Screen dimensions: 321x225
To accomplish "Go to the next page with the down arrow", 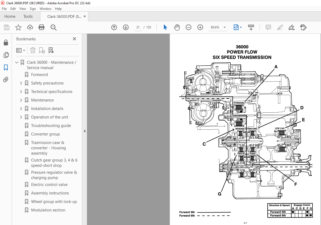I will (126, 27).
